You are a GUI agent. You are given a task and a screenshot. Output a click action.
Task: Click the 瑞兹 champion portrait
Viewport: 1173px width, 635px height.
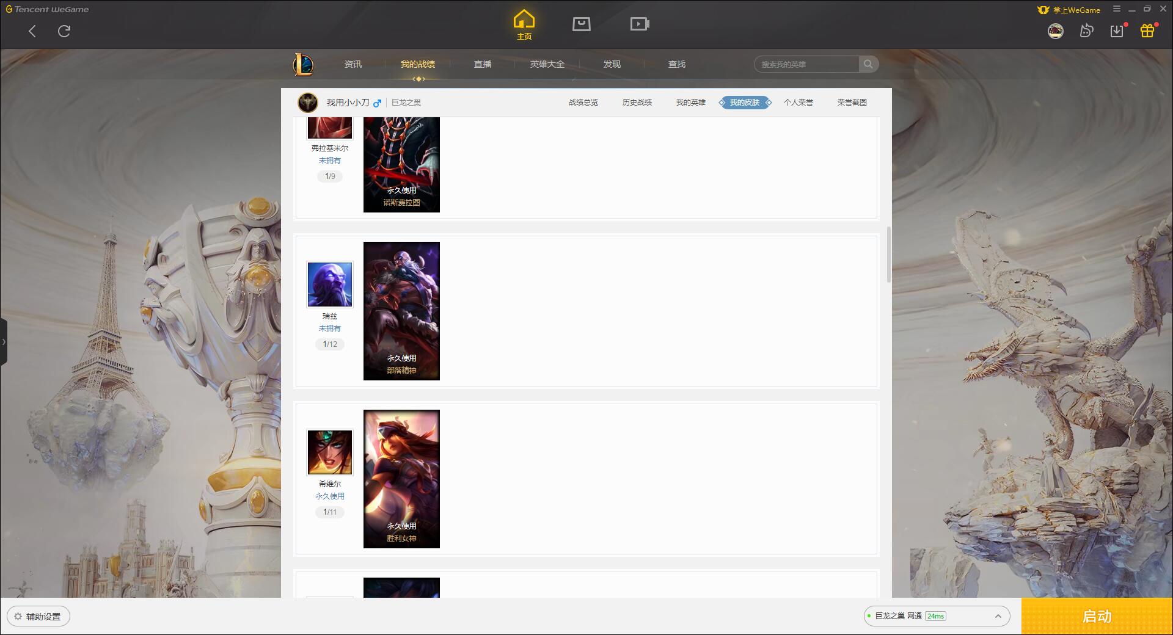(330, 285)
